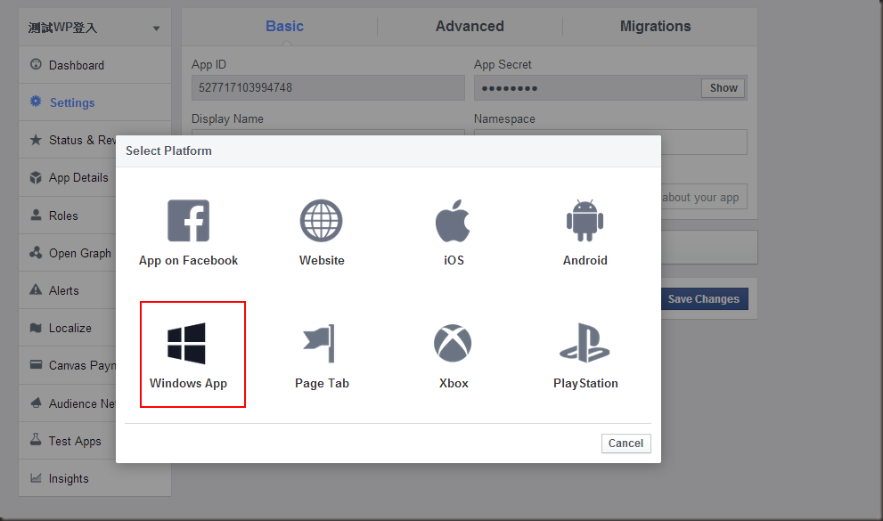This screenshot has height=521, width=883.
Task: Click the App Details cube icon
Action: click(x=36, y=177)
